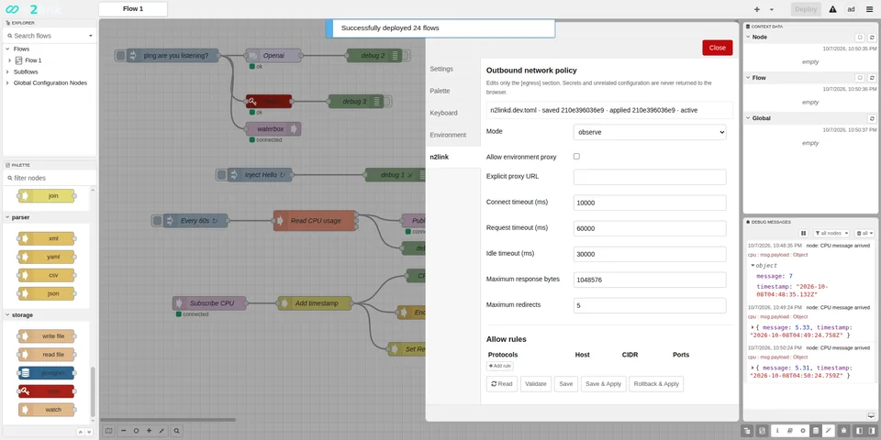Click the Add rule button
The image size is (881, 440).
tap(500, 366)
